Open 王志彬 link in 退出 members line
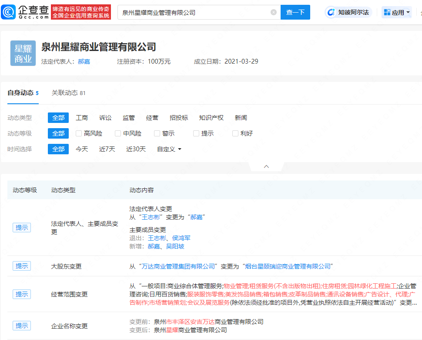 tap(157, 238)
